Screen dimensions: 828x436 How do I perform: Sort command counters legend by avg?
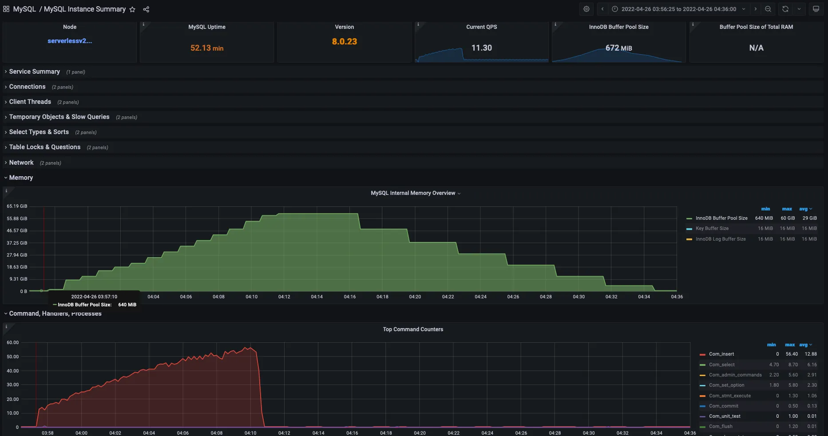[804, 345]
